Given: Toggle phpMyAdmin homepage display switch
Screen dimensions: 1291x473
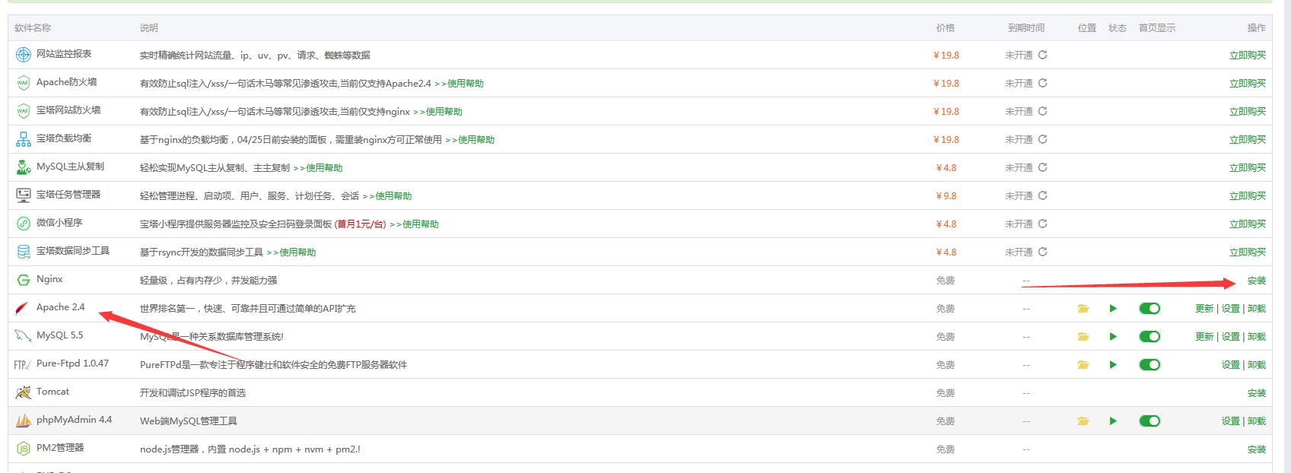Looking at the screenshot, I should [x=1149, y=421].
